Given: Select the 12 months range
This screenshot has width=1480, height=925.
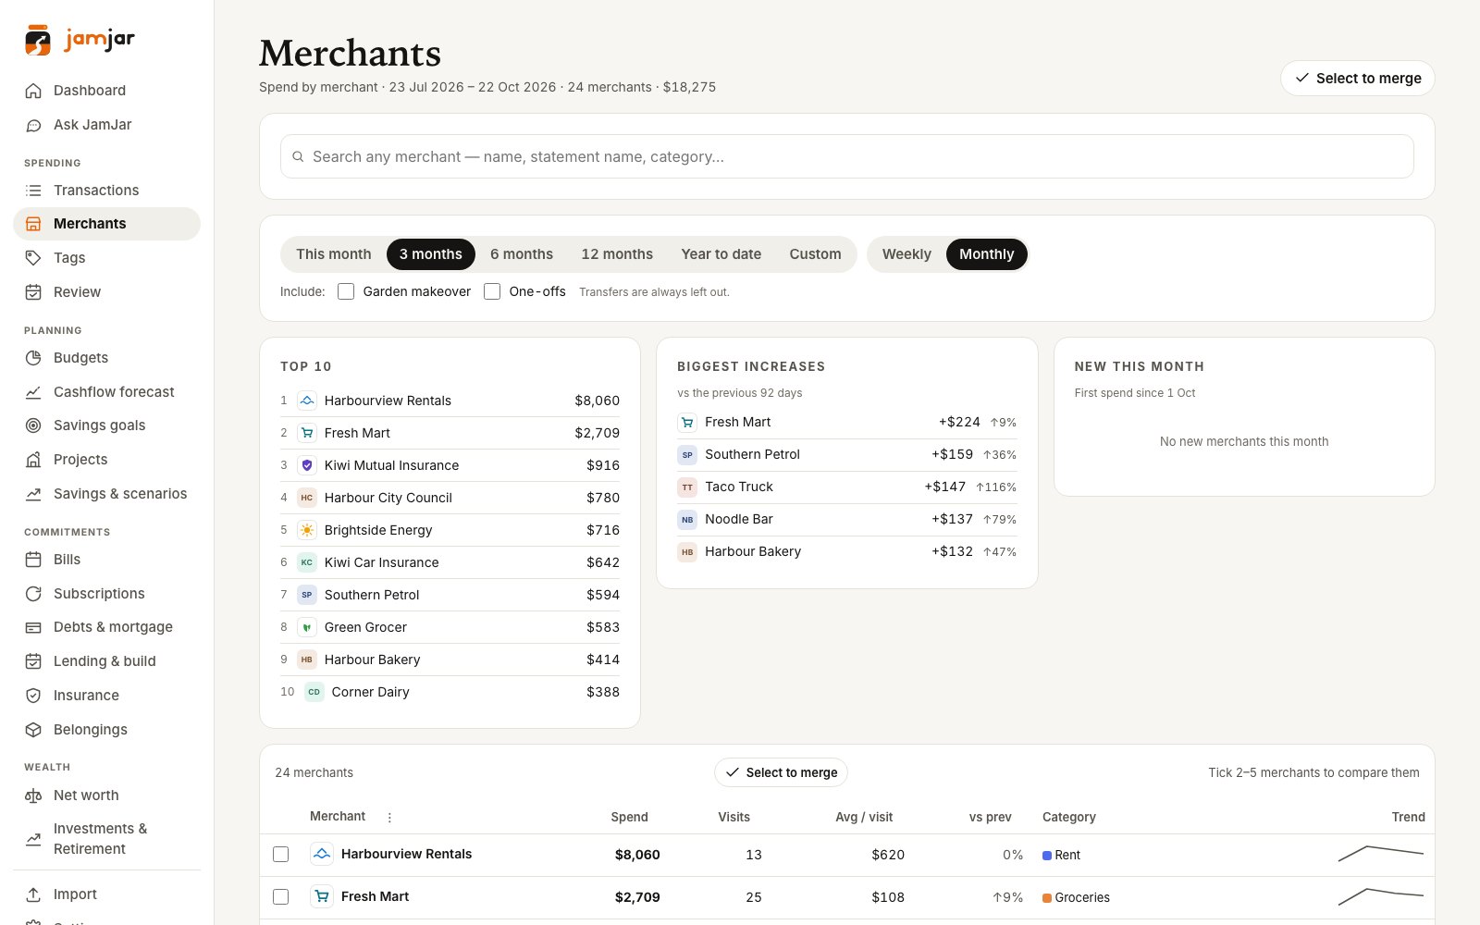Looking at the screenshot, I should 617,254.
